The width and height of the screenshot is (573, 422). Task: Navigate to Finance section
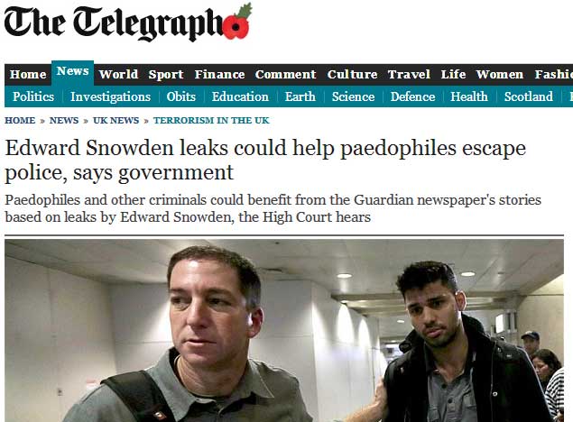[219, 75]
